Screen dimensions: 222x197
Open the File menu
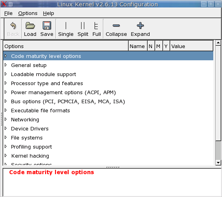(8, 13)
